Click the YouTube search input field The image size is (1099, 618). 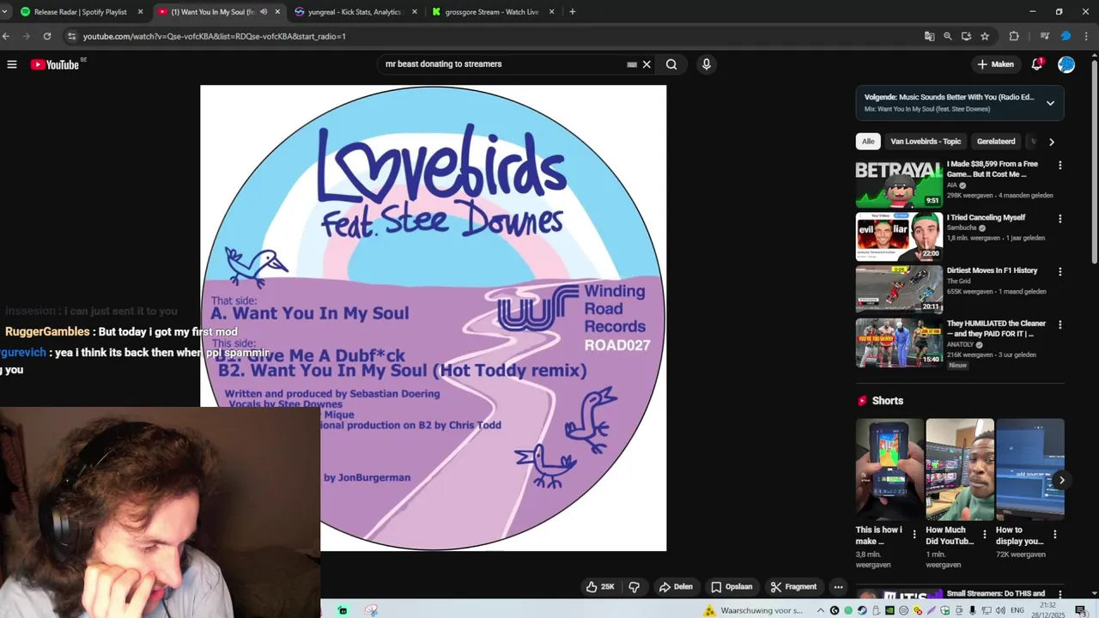tap(504, 64)
